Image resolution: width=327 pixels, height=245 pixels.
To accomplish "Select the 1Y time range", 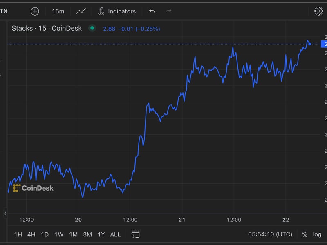I will 101,234.
